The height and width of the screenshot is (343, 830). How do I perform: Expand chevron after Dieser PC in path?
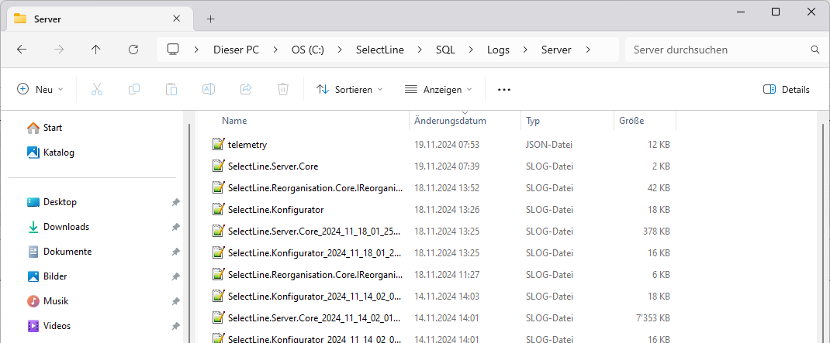(x=275, y=50)
